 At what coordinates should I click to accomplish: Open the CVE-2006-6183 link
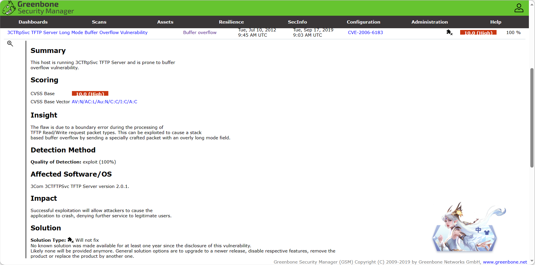tap(366, 33)
